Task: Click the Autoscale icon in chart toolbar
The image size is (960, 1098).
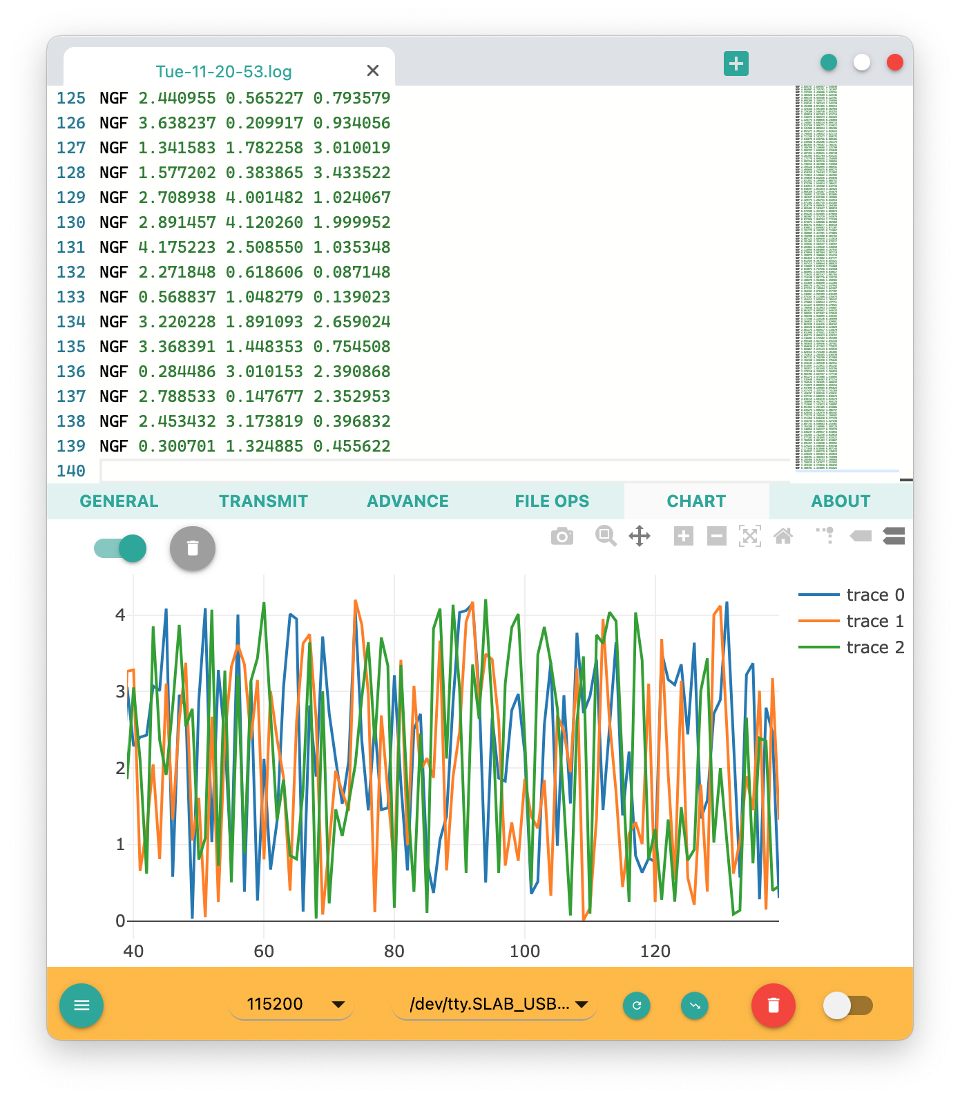Action: [x=750, y=537]
